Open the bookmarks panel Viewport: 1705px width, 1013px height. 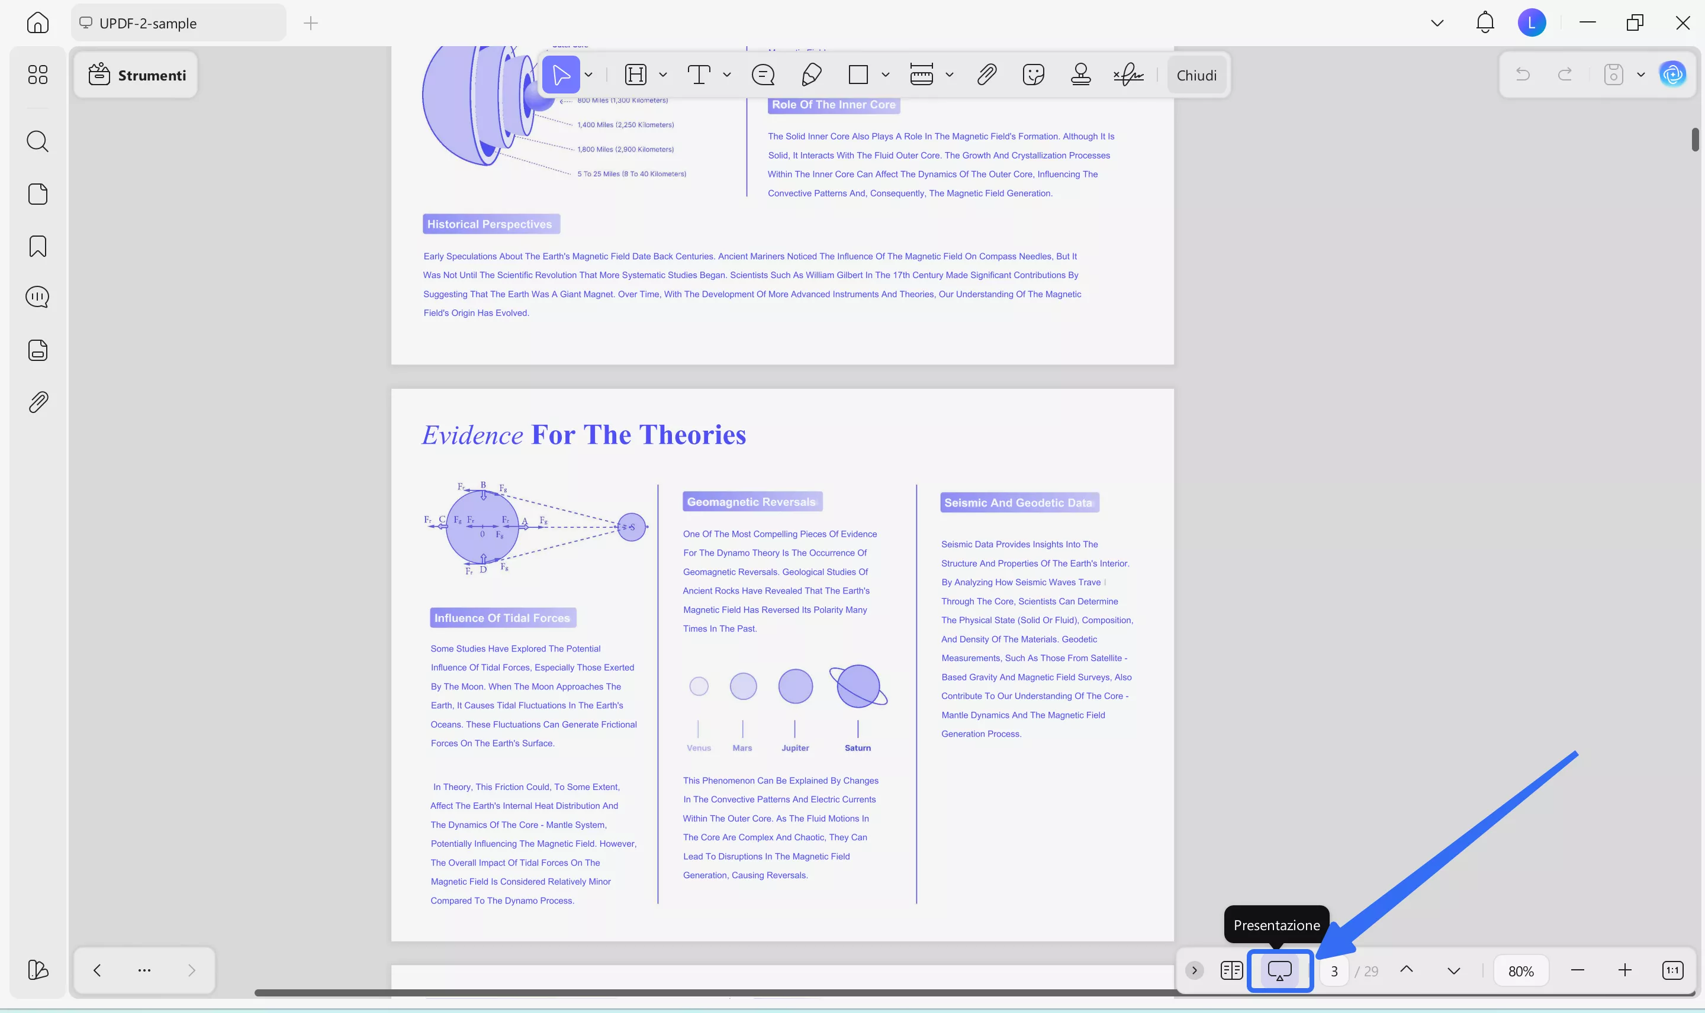pos(37,246)
